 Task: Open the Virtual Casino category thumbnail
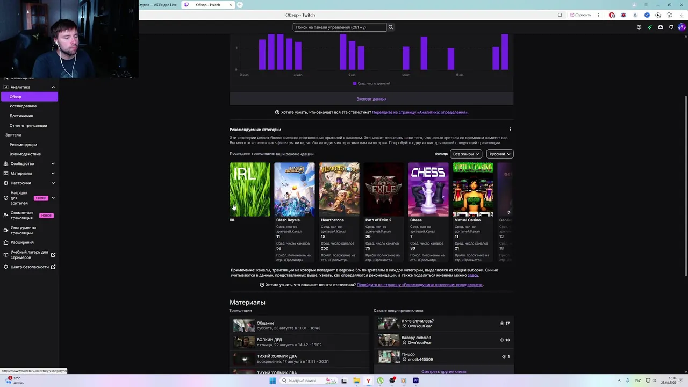coord(473,189)
